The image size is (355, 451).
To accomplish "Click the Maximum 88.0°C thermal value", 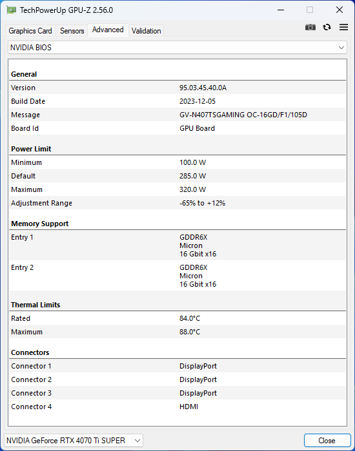I will pos(190,332).
